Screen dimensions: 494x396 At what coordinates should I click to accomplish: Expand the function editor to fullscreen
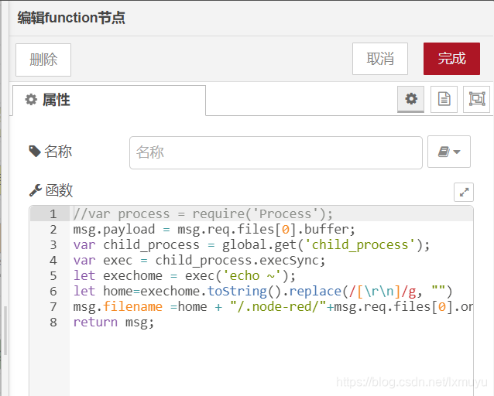point(464,192)
